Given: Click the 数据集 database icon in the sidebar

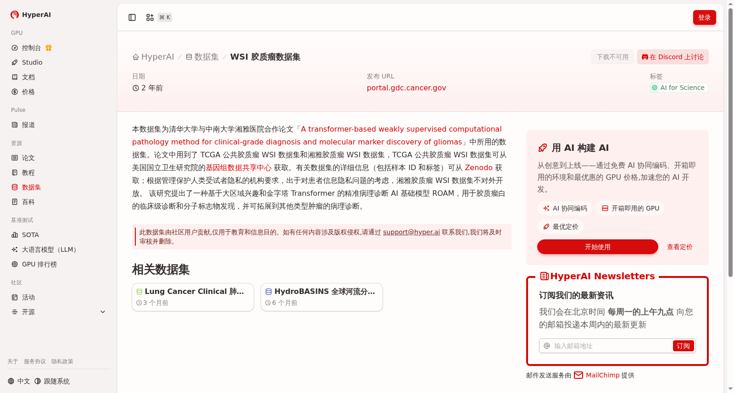Looking at the screenshot, I should 15,187.
